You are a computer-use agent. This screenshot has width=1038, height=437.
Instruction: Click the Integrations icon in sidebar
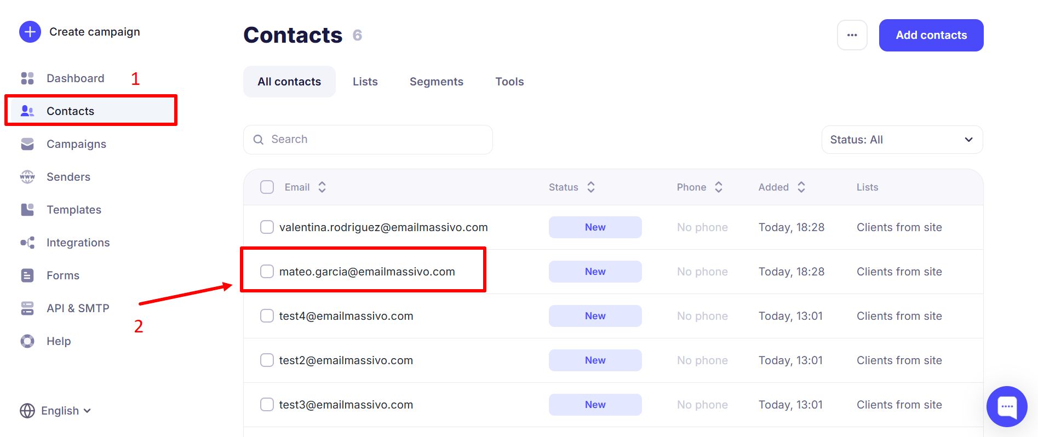[x=27, y=243]
